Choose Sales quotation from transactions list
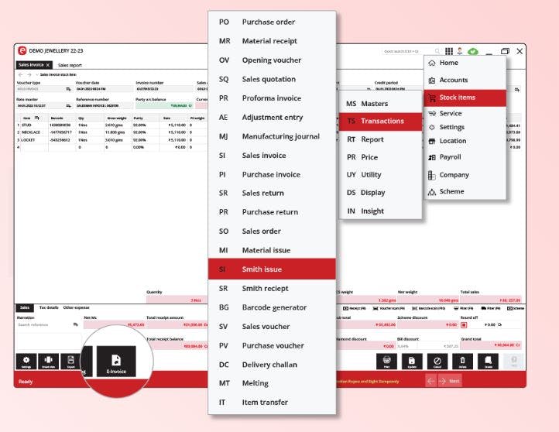The height and width of the screenshot is (432, 559). pyautogui.click(x=272, y=79)
